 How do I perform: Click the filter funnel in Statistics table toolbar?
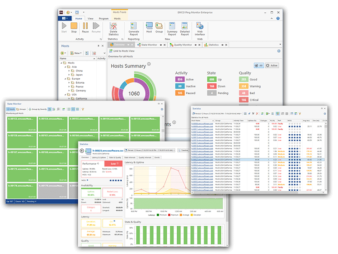300,114
